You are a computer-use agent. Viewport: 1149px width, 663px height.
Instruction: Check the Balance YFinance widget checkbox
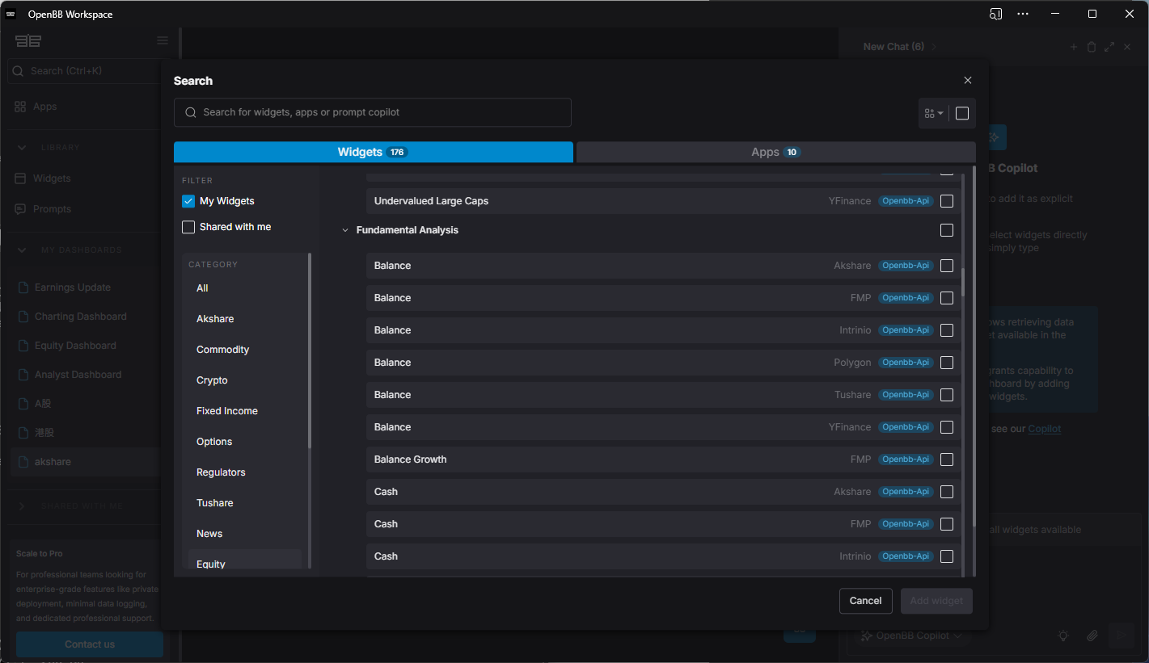[x=947, y=427]
